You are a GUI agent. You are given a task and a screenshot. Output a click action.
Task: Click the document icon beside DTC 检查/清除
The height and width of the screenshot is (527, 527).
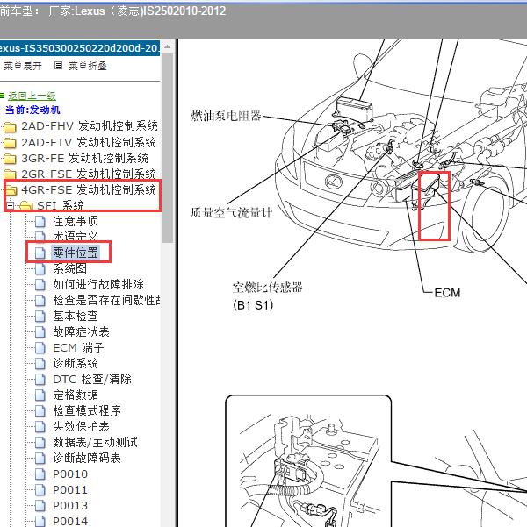[40, 379]
